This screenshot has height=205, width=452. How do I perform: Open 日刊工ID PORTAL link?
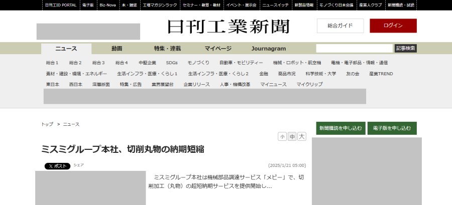[61, 5]
